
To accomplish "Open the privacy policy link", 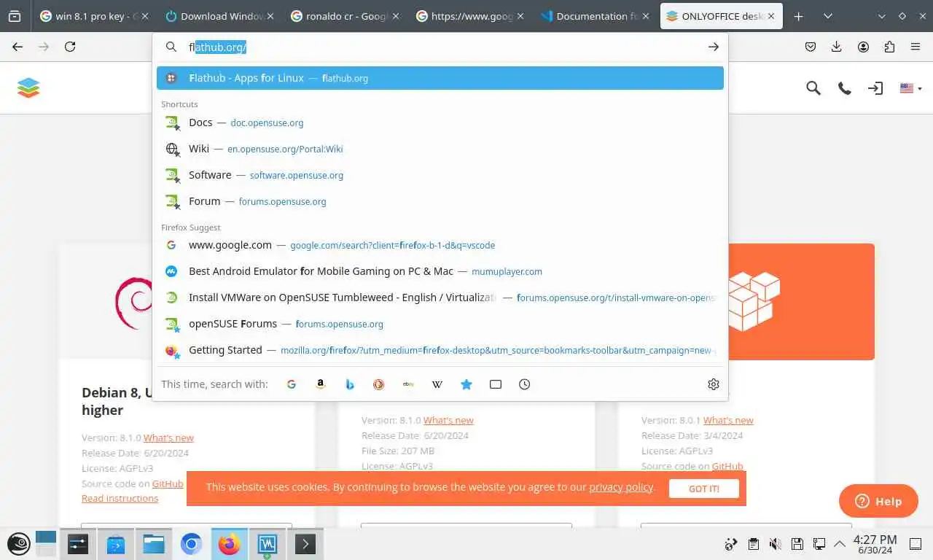I will coord(621,487).
